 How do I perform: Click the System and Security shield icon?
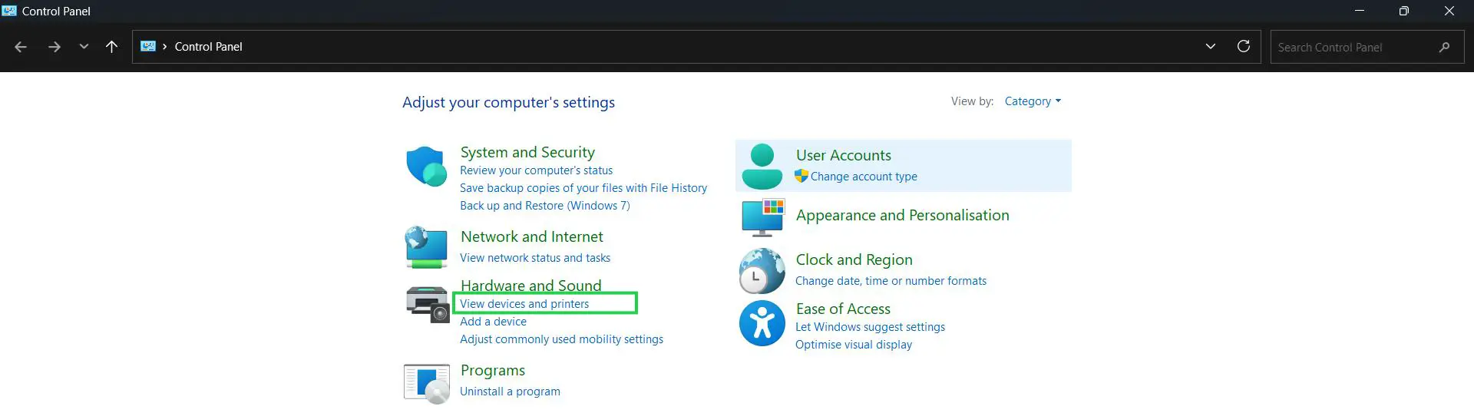click(x=426, y=166)
